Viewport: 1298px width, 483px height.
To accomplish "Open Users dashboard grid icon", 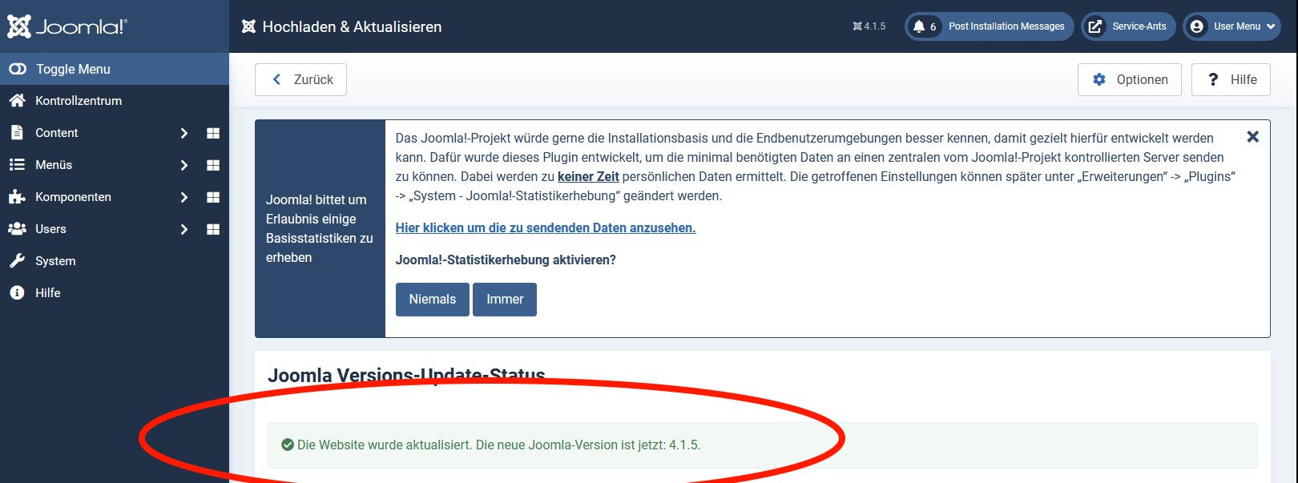I will click(x=213, y=229).
